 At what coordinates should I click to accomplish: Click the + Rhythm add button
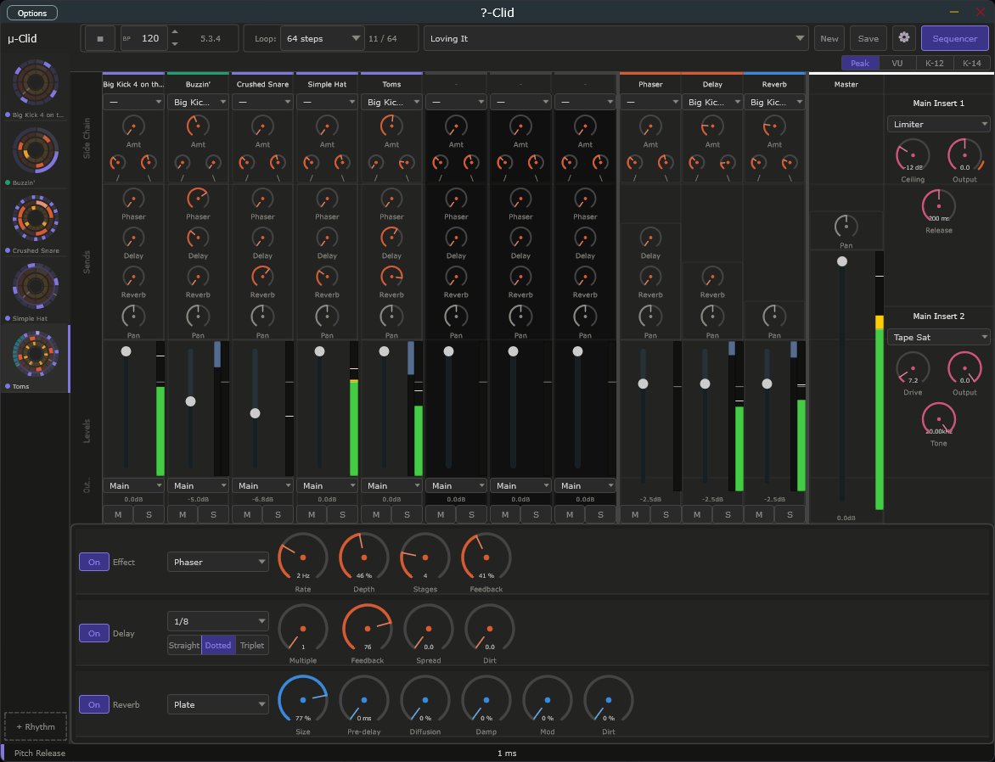pyautogui.click(x=36, y=726)
